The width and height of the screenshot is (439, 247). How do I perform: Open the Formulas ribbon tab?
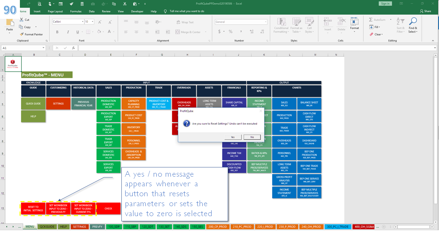[76, 11]
